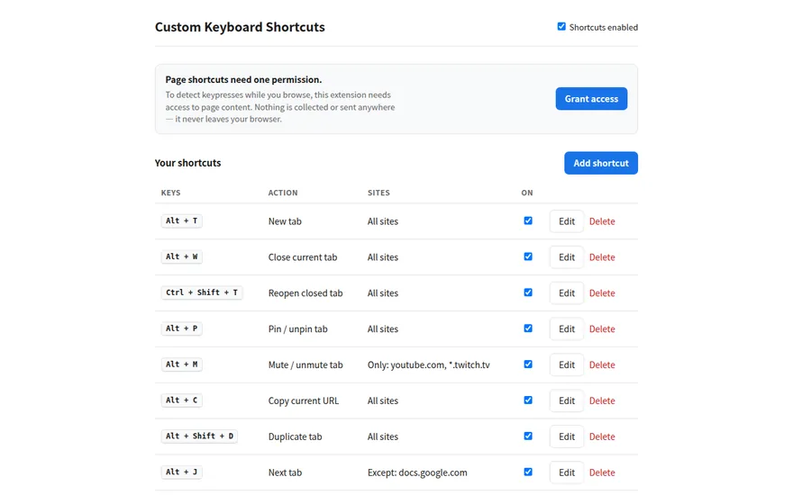Click the Add shortcut button
The width and height of the screenshot is (793, 495).
pyautogui.click(x=601, y=163)
